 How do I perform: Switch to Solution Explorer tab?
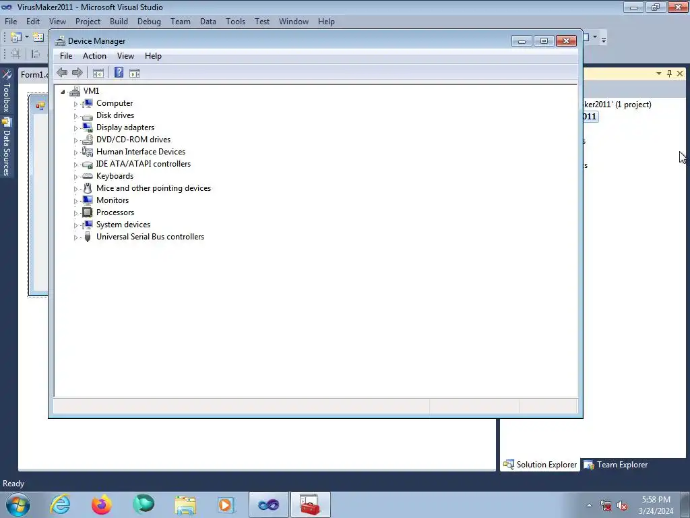pos(540,465)
